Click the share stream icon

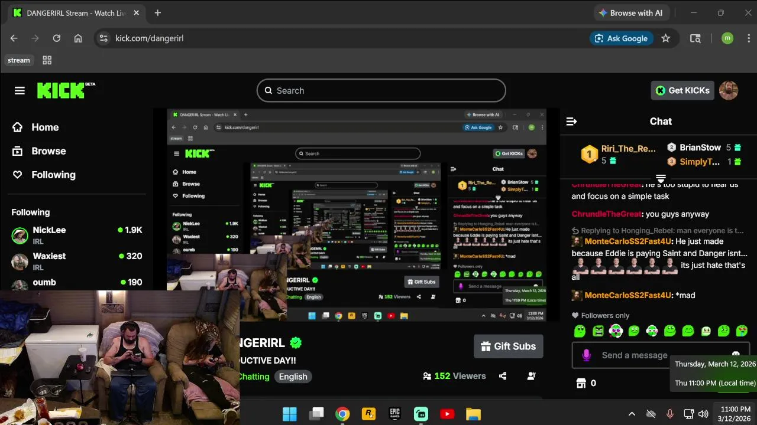(x=503, y=376)
